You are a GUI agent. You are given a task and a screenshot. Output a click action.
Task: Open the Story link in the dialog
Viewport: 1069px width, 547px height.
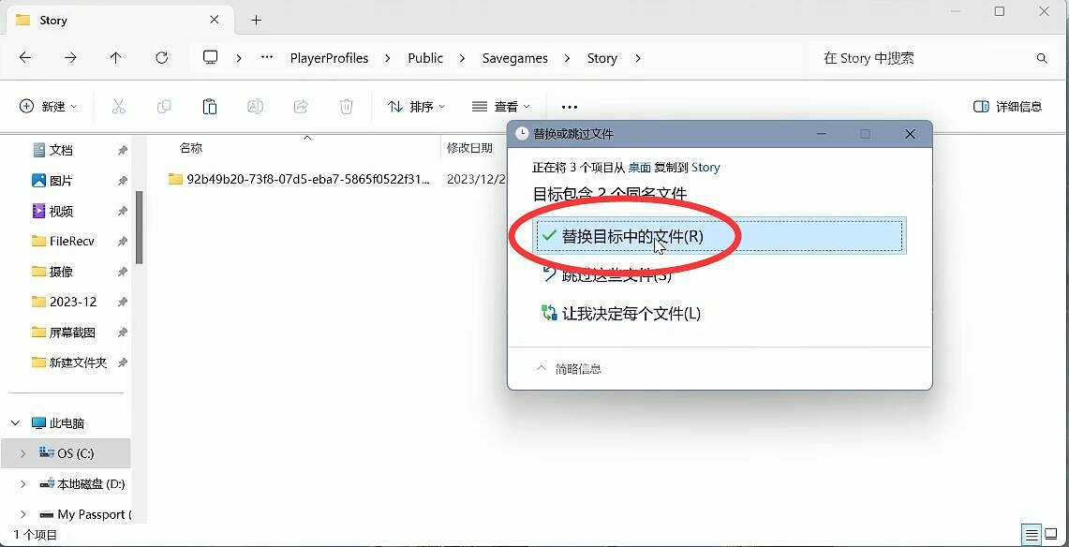(705, 167)
